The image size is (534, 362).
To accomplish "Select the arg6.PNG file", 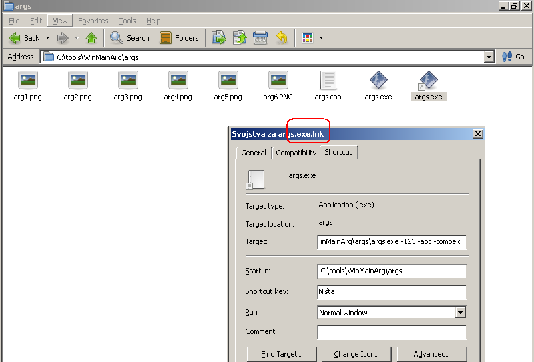I will (278, 86).
